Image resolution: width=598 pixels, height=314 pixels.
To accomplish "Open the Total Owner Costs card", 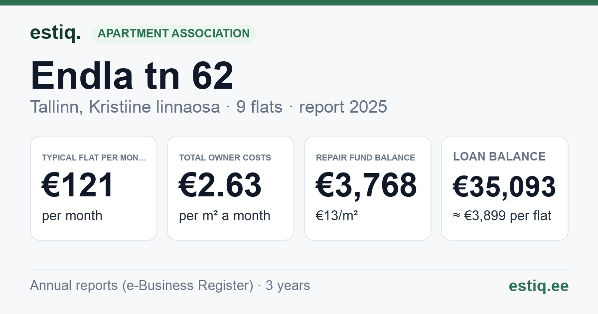I will click(x=231, y=188).
